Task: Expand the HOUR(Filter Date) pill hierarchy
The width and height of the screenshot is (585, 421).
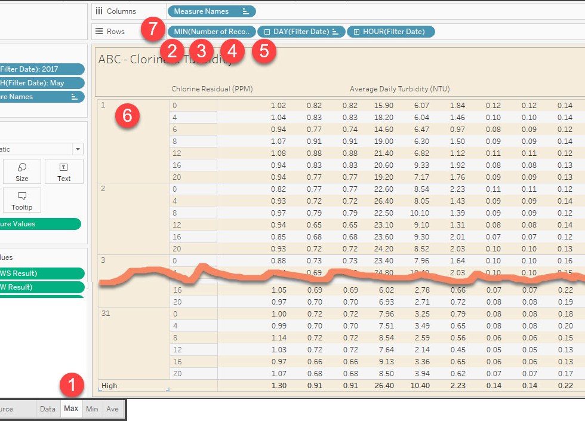Action: click(356, 32)
